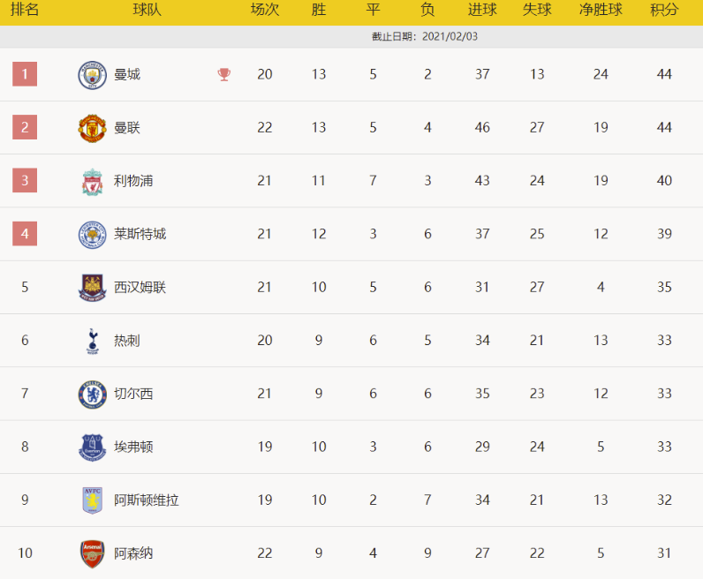Click the Arsenal club crest
The height and width of the screenshot is (579, 703).
[x=92, y=553]
